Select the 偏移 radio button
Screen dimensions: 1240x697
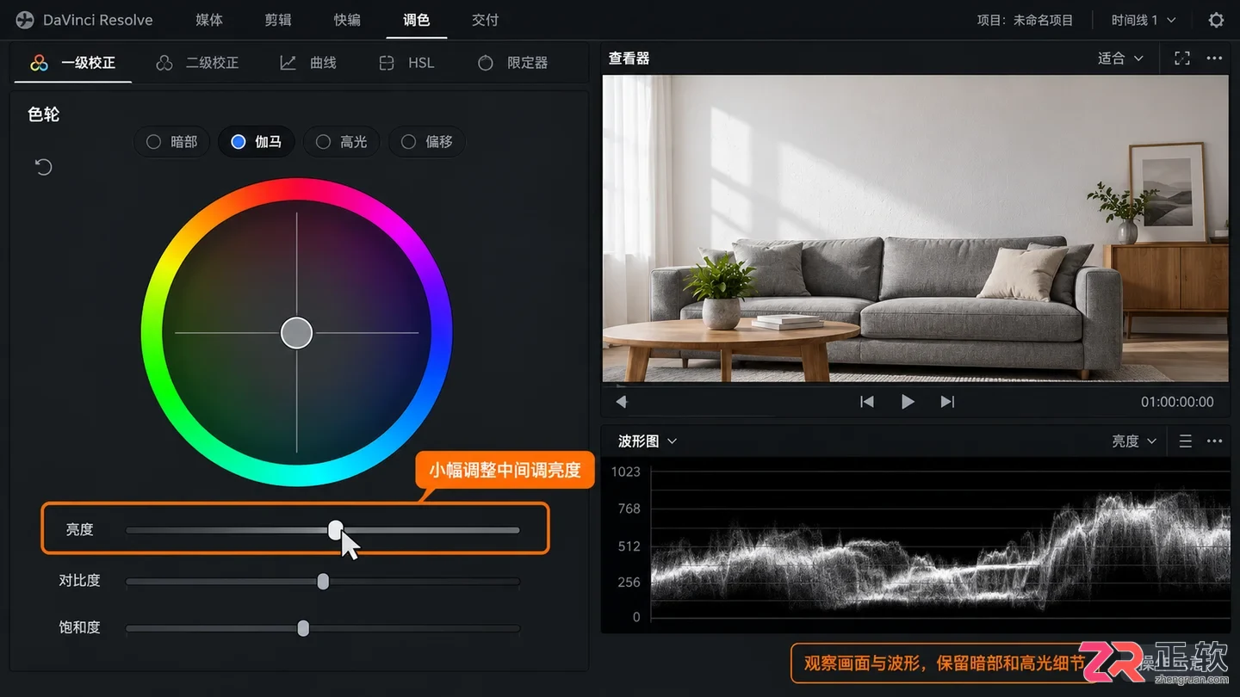[427, 142]
